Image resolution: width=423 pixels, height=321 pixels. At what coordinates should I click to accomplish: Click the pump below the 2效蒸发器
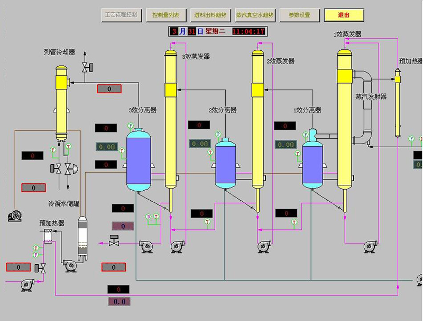[x=264, y=246]
